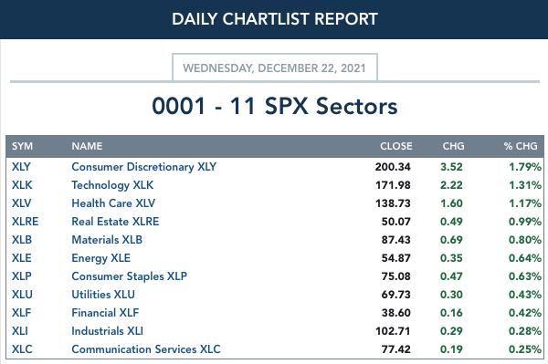Open Consumer Staples XLP link
Image resolution: width=548 pixels, height=364 pixels.
[129, 276]
